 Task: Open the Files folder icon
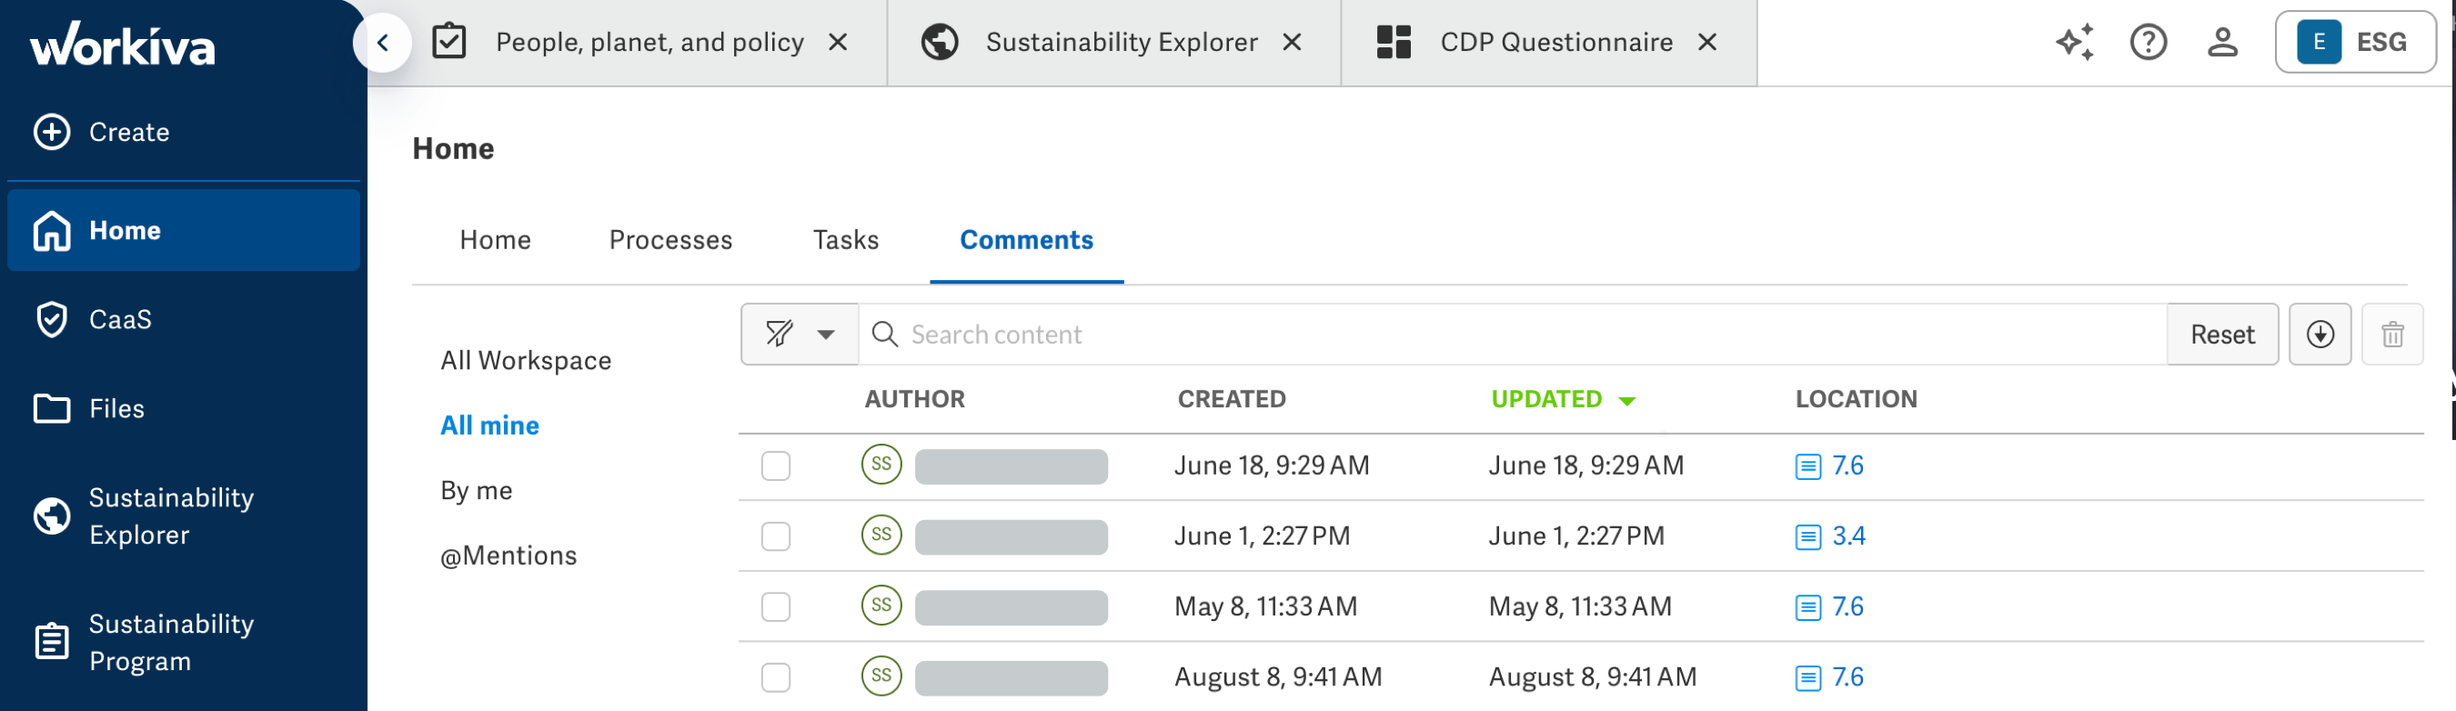click(52, 409)
